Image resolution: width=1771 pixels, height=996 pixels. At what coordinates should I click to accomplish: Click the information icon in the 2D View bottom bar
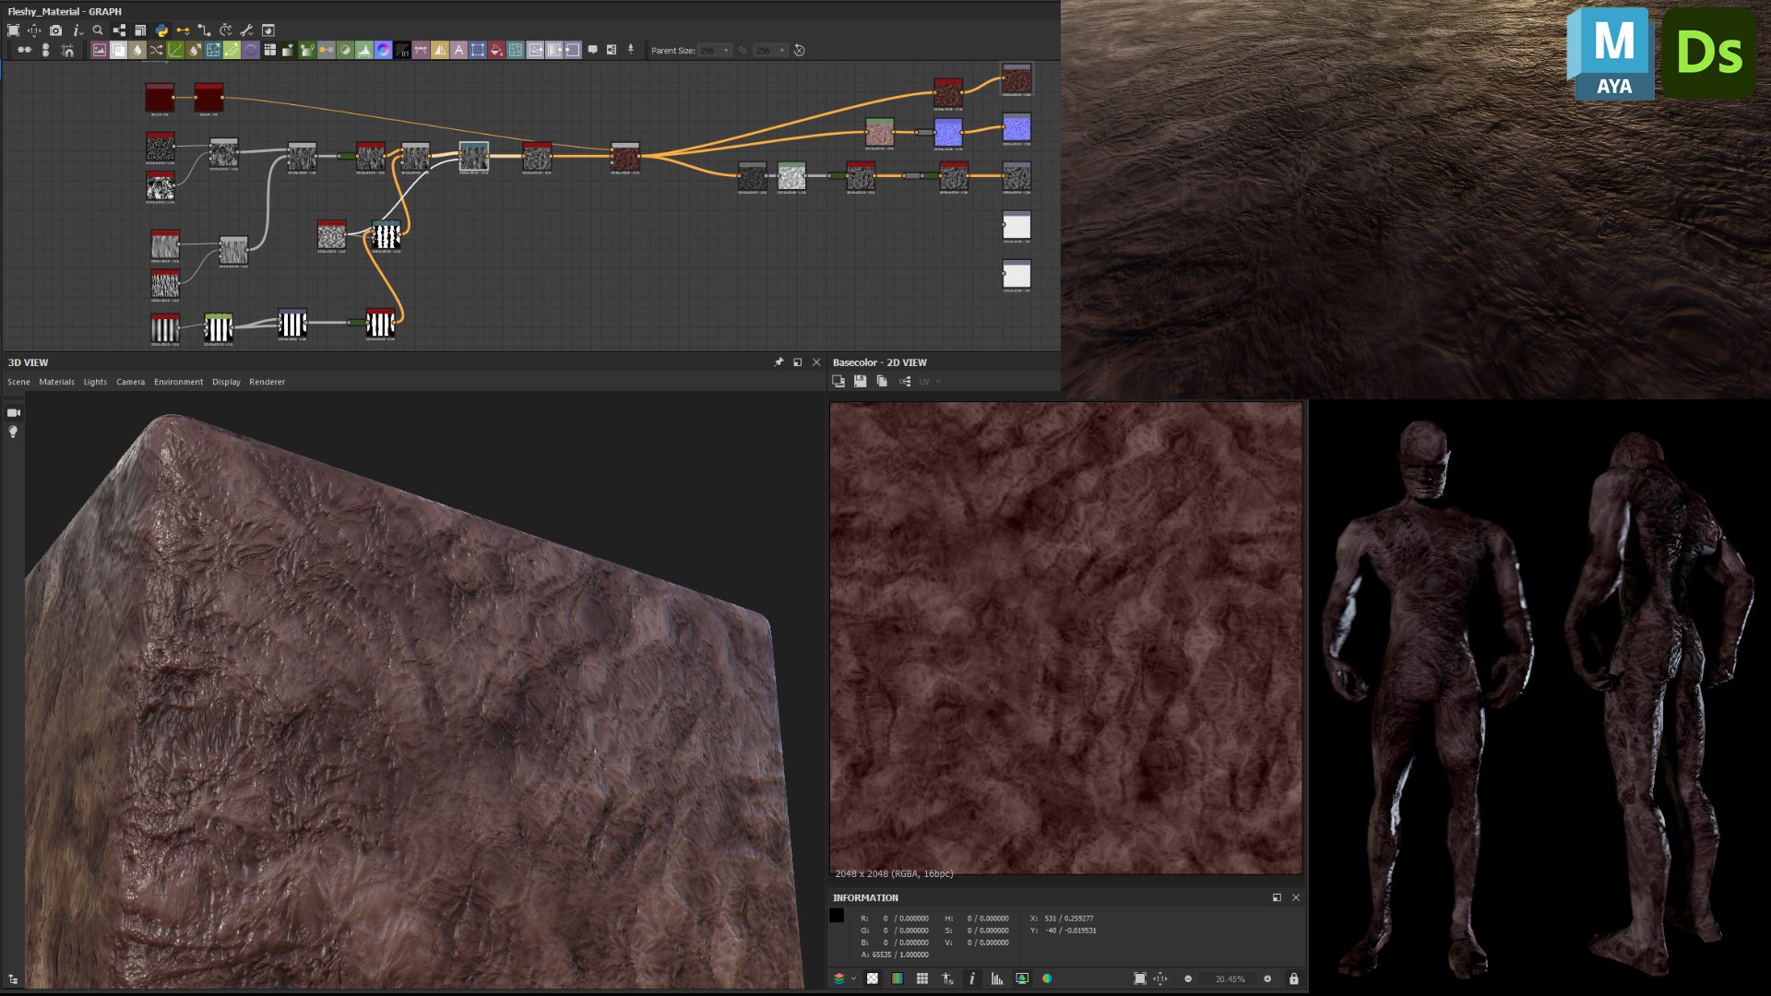coord(972,979)
